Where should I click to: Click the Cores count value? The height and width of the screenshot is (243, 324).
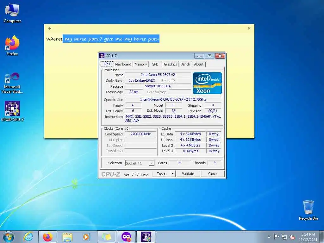(180, 163)
